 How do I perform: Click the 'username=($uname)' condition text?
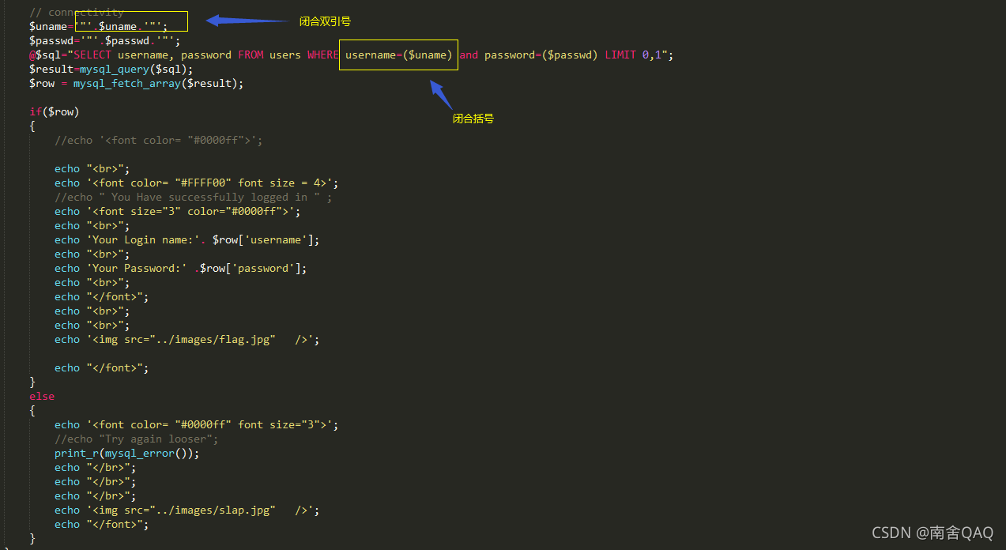coord(399,55)
